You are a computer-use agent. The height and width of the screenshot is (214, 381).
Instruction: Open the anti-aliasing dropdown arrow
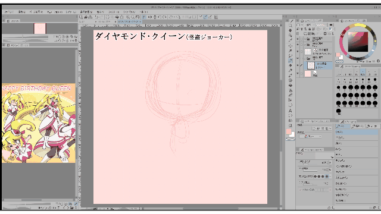(x=330, y=177)
